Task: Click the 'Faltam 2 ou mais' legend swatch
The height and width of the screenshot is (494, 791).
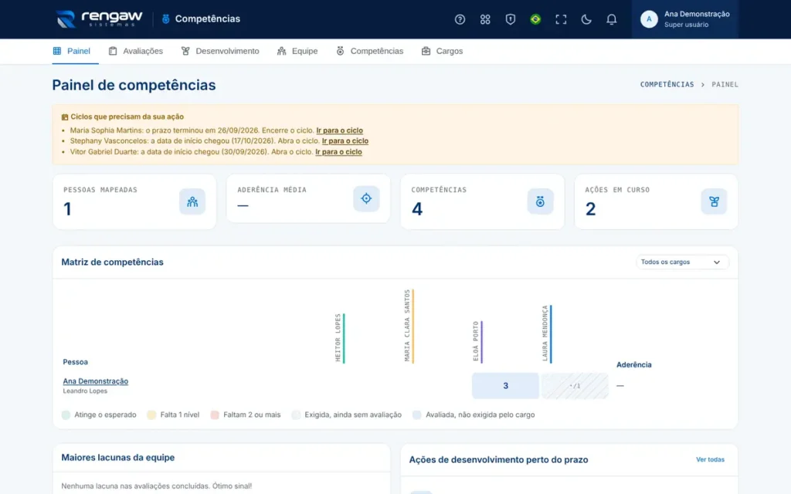Action: pyautogui.click(x=215, y=414)
